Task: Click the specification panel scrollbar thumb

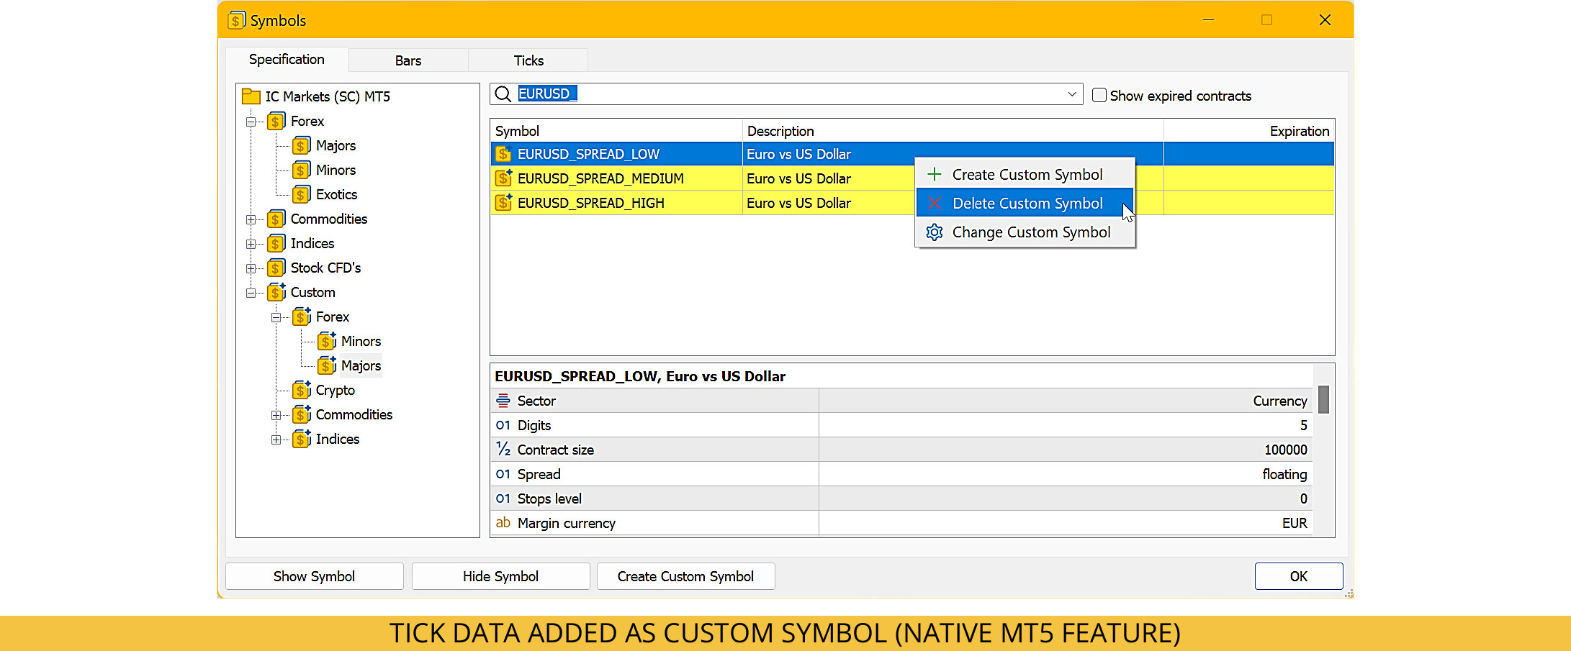Action: click(1323, 399)
